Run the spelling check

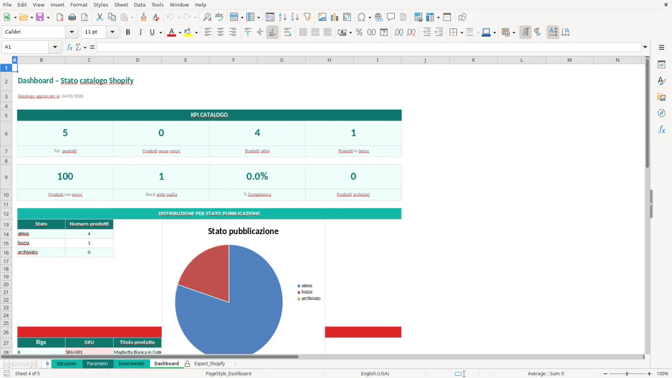pyautogui.click(x=220, y=17)
